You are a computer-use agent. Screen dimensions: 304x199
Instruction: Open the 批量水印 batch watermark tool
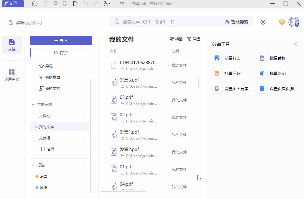273,73
